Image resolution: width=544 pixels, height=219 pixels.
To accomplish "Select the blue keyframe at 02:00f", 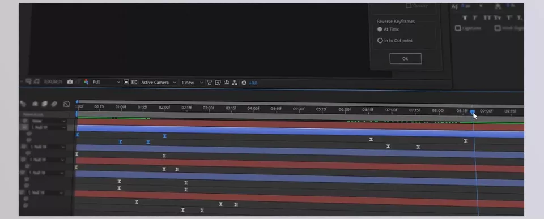I will pos(165,136).
